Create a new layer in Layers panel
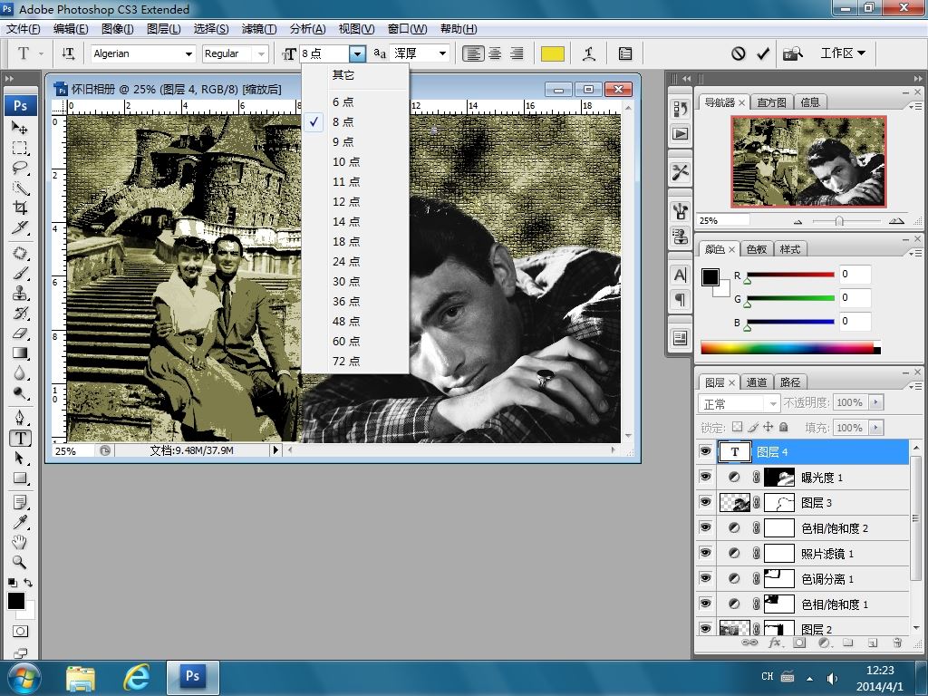The image size is (928, 696). click(872, 643)
